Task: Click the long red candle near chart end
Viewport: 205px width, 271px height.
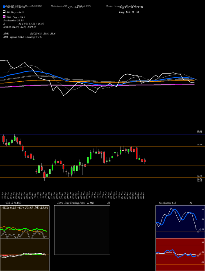Action: 137,153
